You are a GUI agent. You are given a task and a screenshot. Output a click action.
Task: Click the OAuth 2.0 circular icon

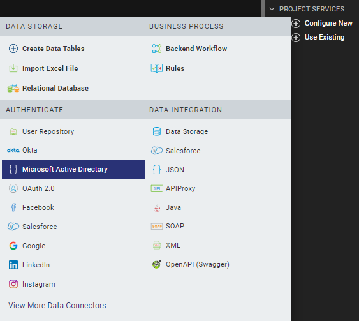pyautogui.click(x=13, y=188)
